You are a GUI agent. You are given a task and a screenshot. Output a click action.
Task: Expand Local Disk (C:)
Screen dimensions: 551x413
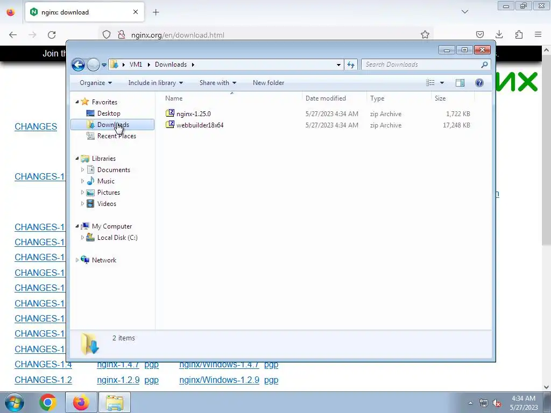[82, 238]
